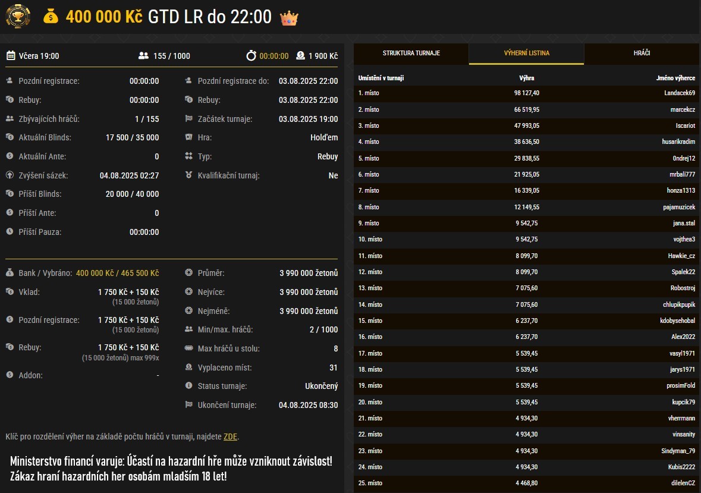
Task: Open the Struktura turnaje tab
Action: tap(411, 54)
